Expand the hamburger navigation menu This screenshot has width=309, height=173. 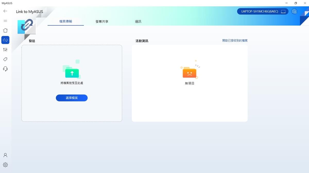[x=5, y=21]
